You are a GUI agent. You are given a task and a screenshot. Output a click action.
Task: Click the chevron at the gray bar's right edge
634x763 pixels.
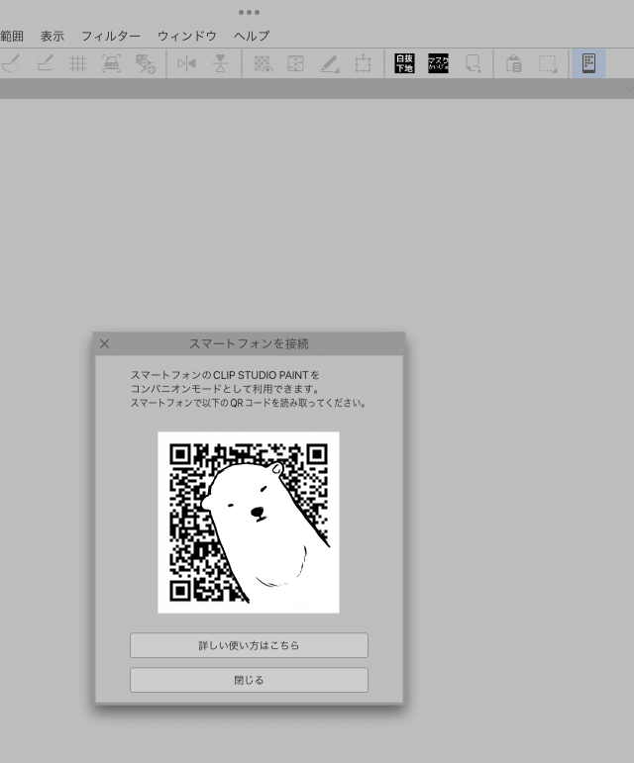[629, 88]
